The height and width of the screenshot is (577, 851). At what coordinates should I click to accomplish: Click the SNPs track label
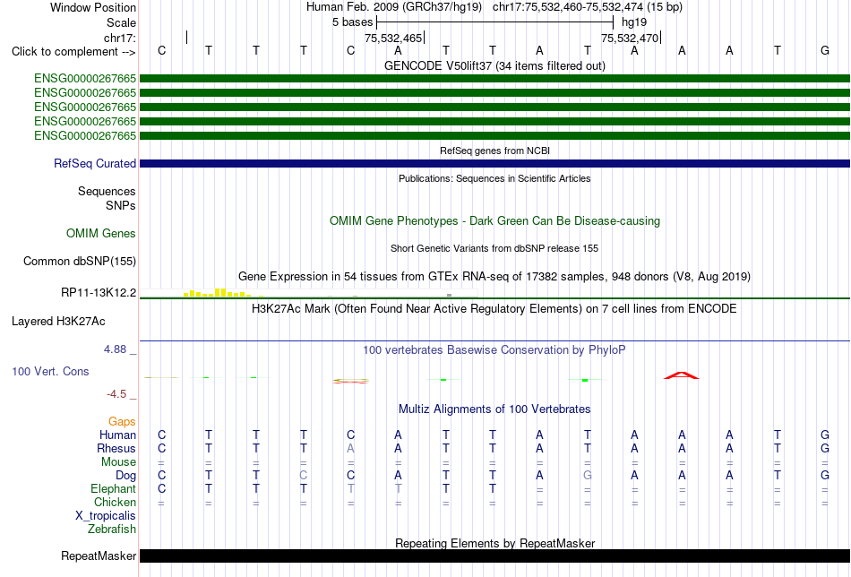pyautogui.click(x=121, y=205)
